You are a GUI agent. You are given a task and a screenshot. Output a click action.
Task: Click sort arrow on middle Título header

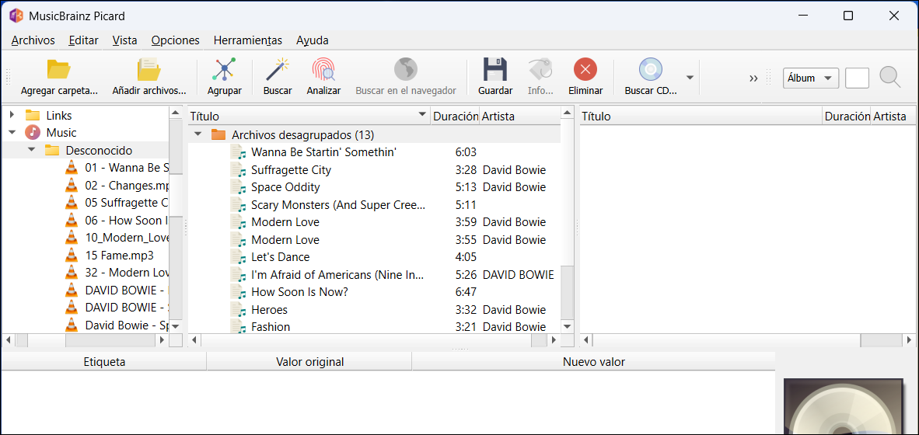point(422,115)
